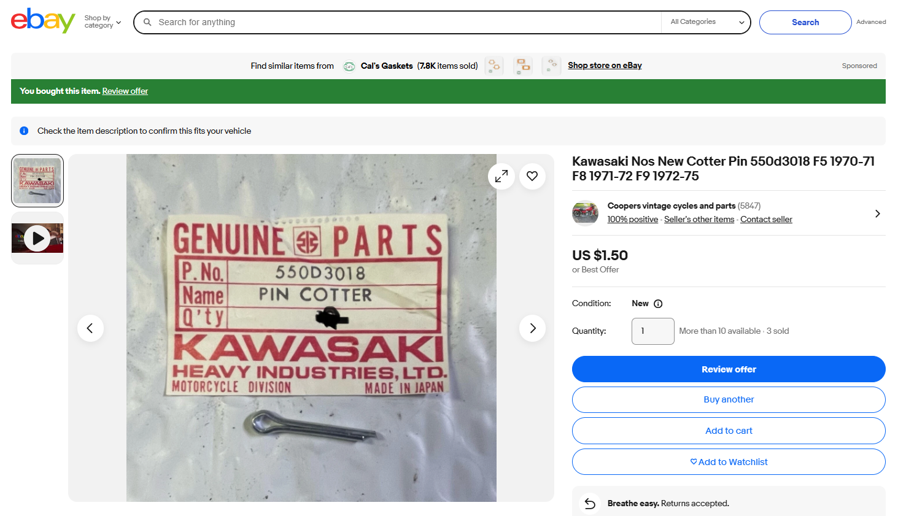Click Cal's Gaskets store logo
This screenshot has width=898, height=516.
pos(349,66)
